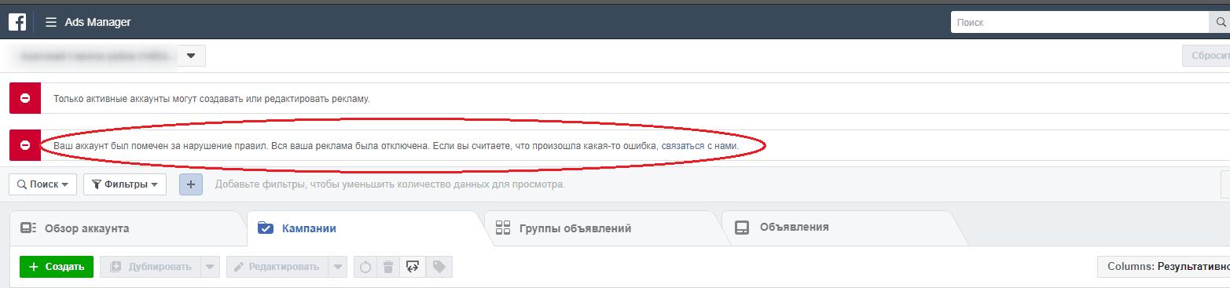Click the revert circular arrow icon
Image resolution: width=1230 pixels, height=288 pixels.
pos(365,267)
